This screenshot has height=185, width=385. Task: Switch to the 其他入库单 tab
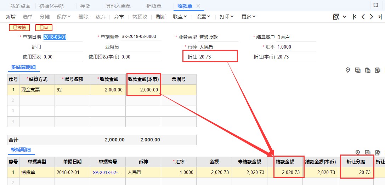tap(118, 6)
